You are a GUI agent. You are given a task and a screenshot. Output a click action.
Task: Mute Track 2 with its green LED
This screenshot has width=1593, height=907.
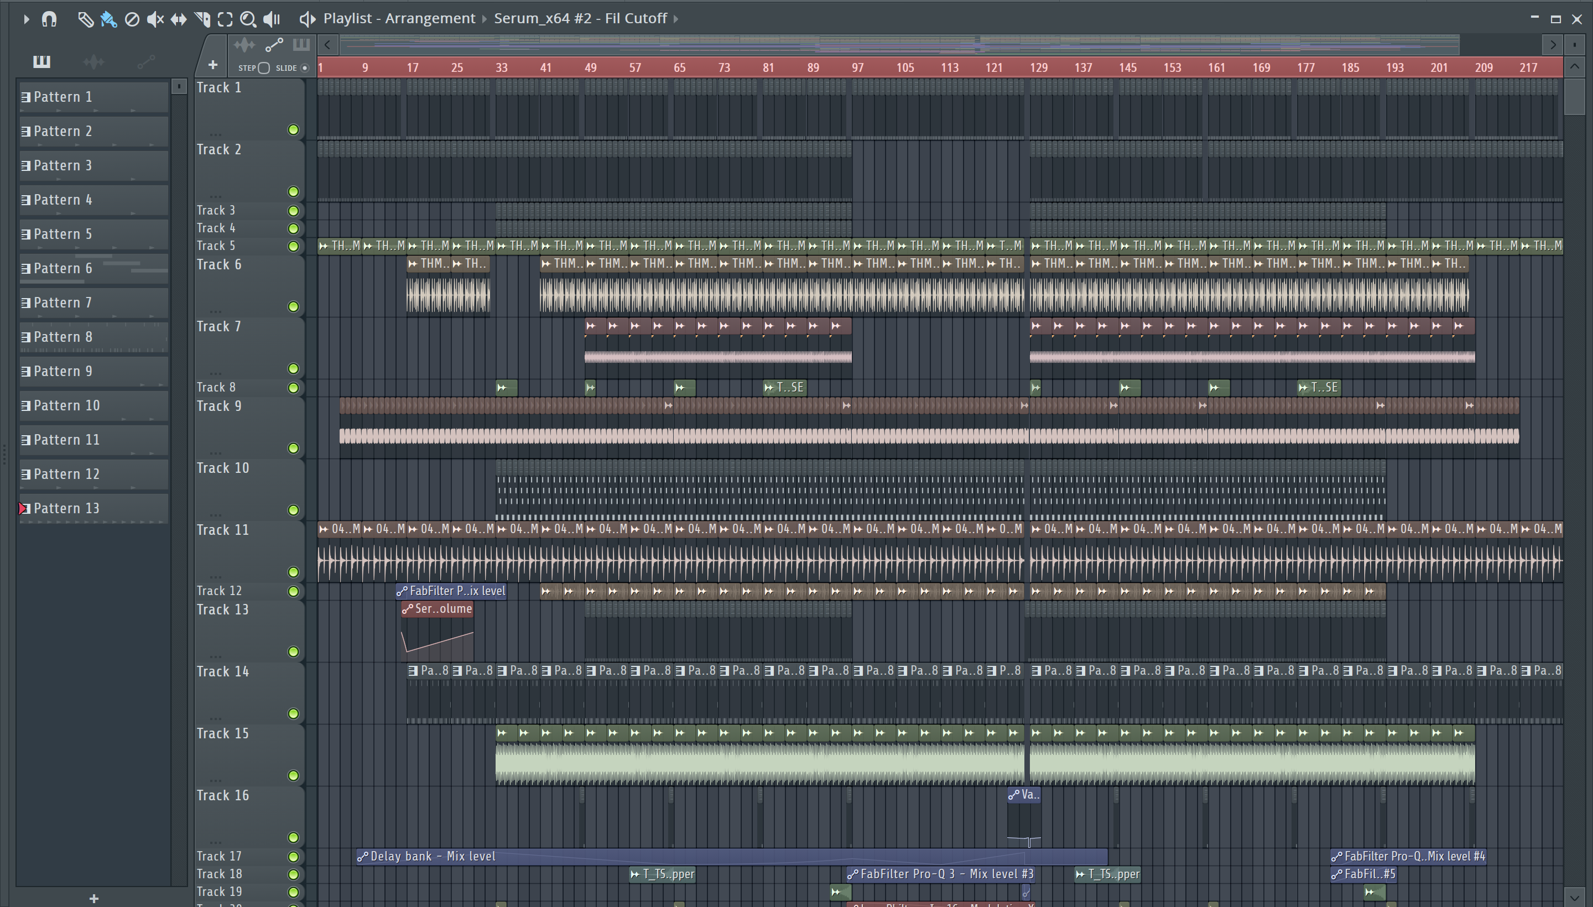pyautogui.click(x=293, y=191)
